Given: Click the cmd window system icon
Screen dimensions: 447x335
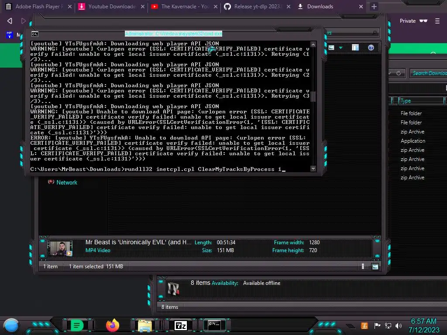Looking at the screenshot, I should click(35, 34).
